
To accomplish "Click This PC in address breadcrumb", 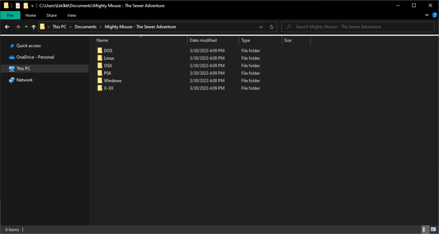I will pos(60,27).
